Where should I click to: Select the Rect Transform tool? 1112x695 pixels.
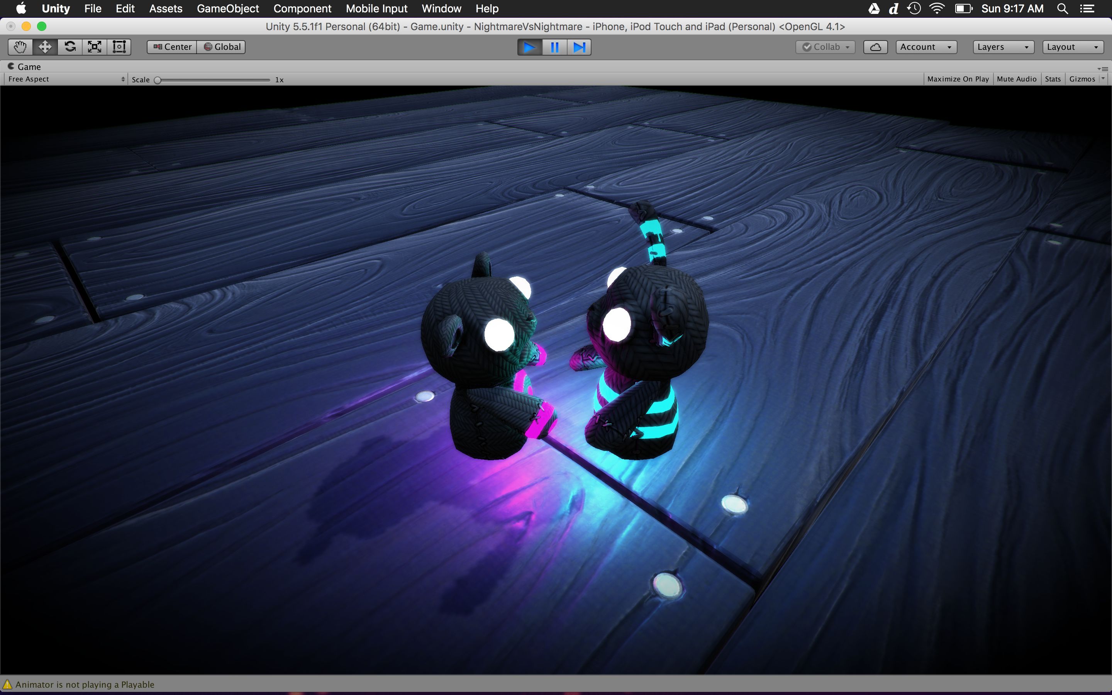[x=119, y=47]
